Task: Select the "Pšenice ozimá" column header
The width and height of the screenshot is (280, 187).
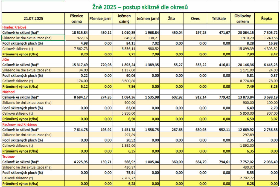Action: point(76,19)
